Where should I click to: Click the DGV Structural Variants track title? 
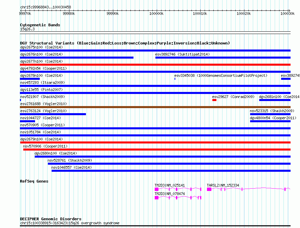[x=125, y=43]
